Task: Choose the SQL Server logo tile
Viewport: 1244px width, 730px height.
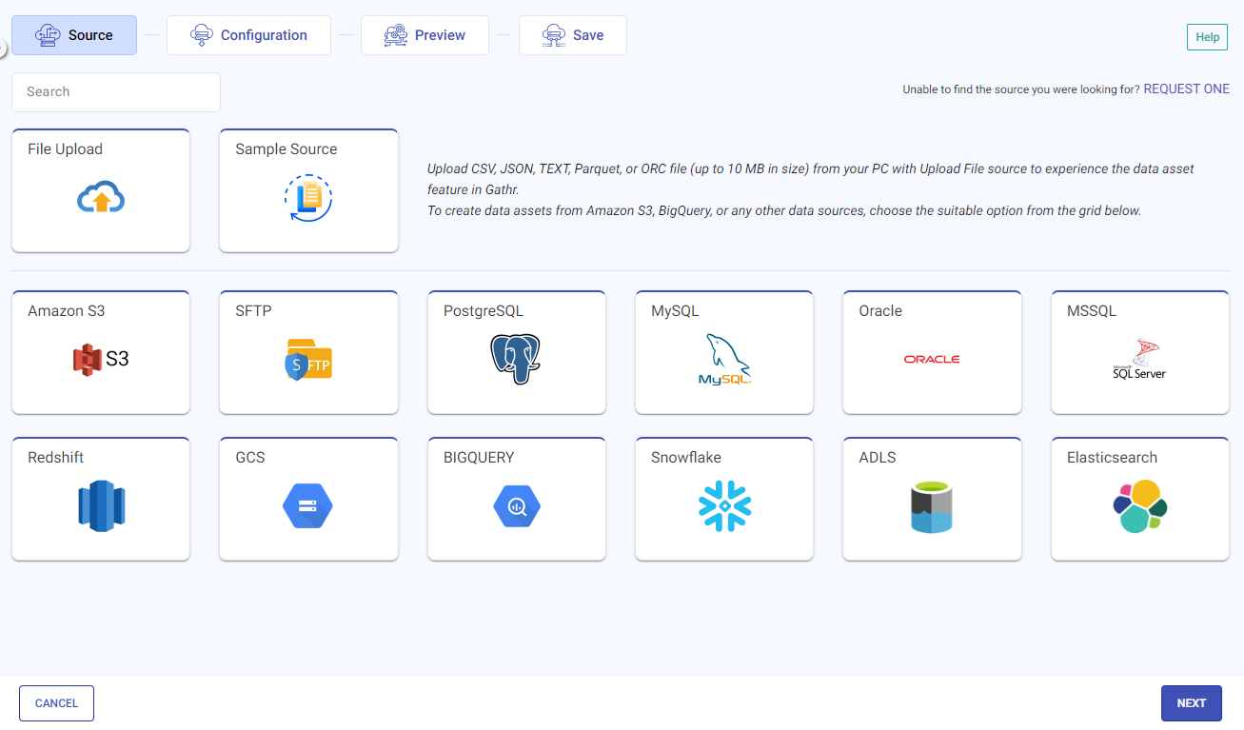Action: coord(1139,359)
